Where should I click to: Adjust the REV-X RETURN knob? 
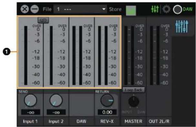(x=107, y=101)
